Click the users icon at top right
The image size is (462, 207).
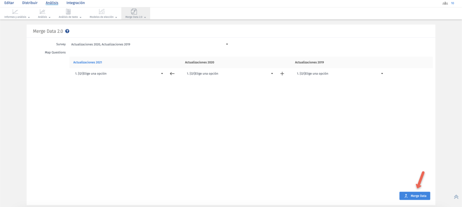[x=445, y=3]
